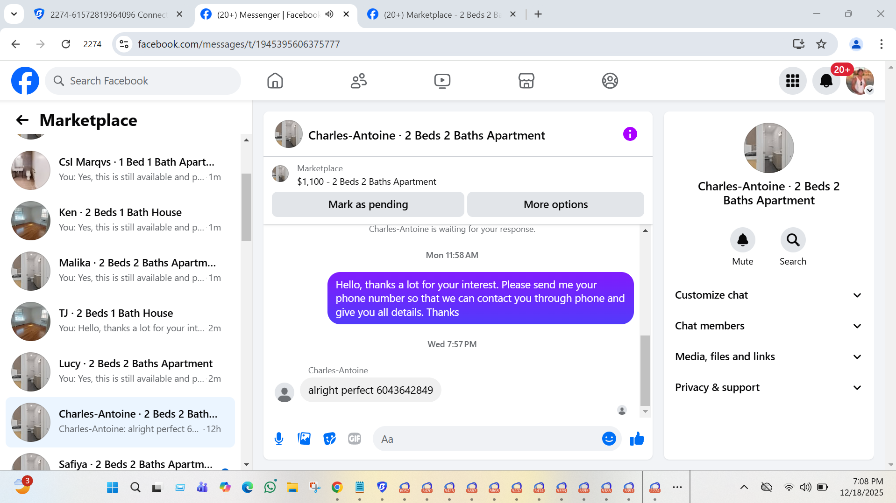
Task: Bookmark this page with the star icon
Action: click(821, 44)
